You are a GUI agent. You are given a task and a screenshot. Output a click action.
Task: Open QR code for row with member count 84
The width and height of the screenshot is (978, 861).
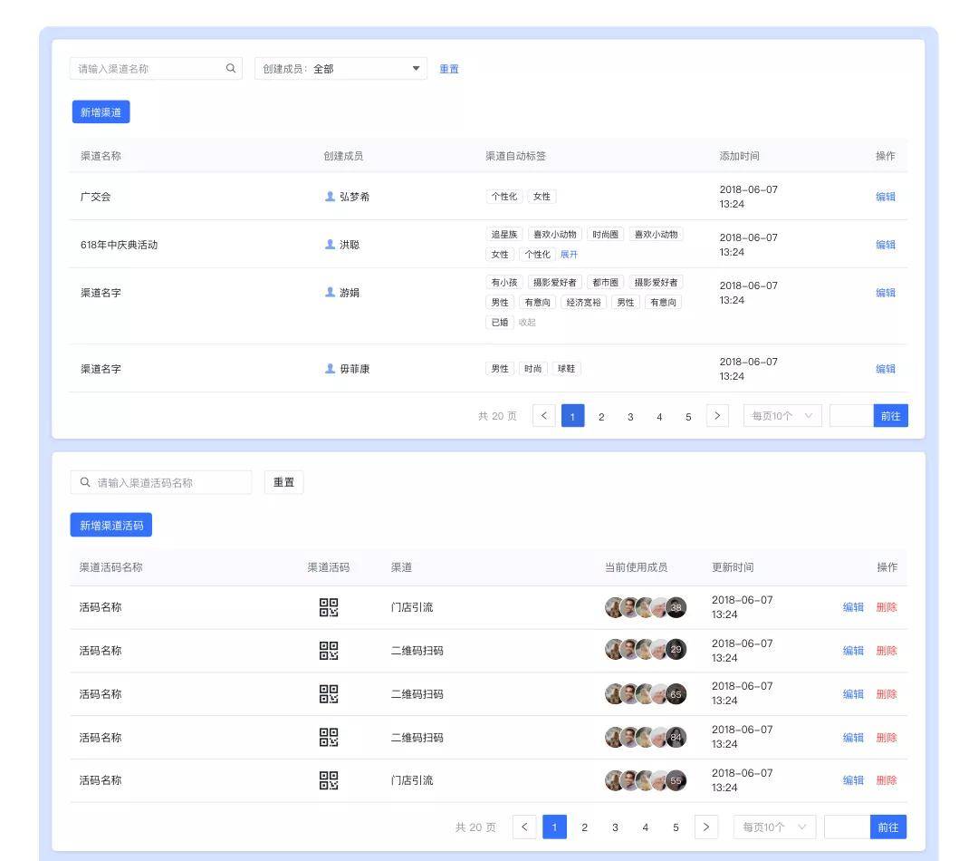329,738
